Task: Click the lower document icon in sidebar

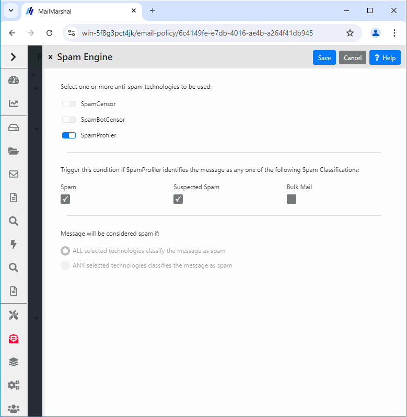Action: 14,291
